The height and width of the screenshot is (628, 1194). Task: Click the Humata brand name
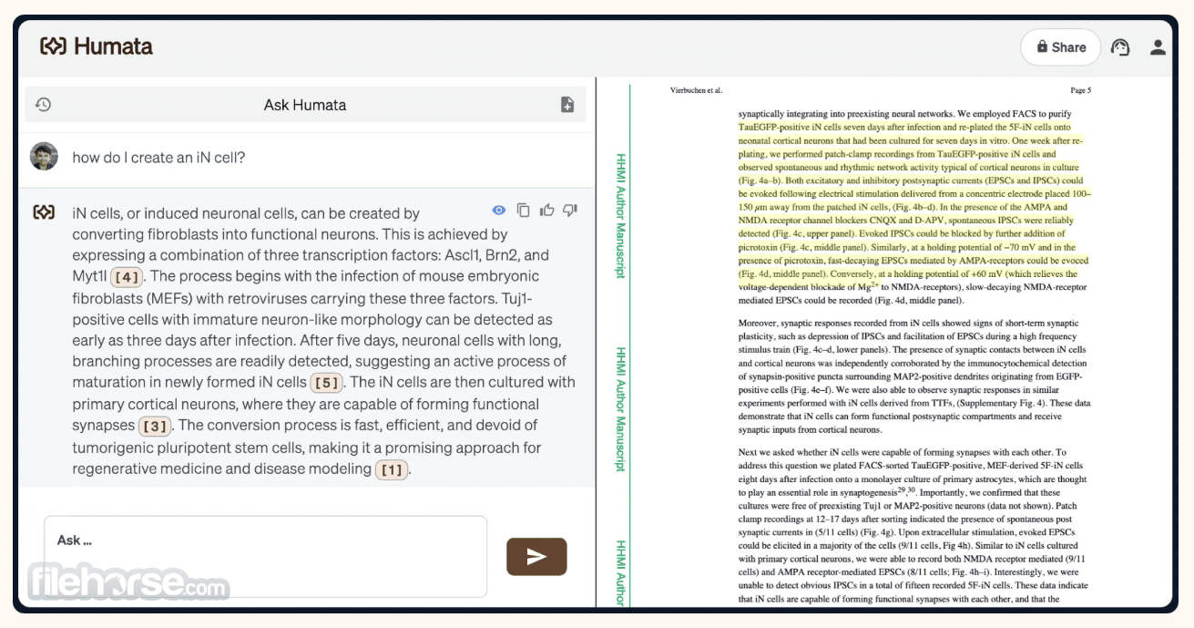click(x=113, y=46)
